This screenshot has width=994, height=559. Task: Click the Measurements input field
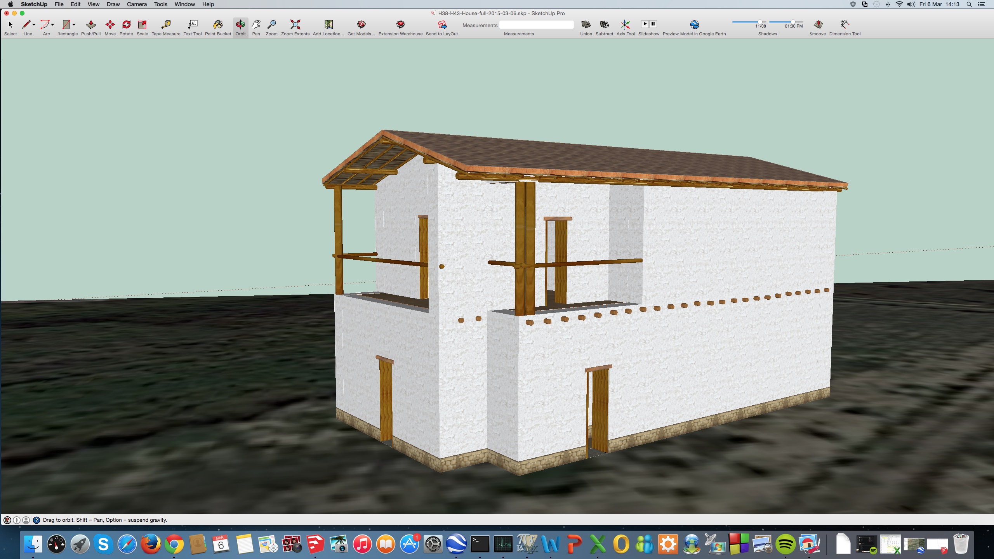click(536, 25)
